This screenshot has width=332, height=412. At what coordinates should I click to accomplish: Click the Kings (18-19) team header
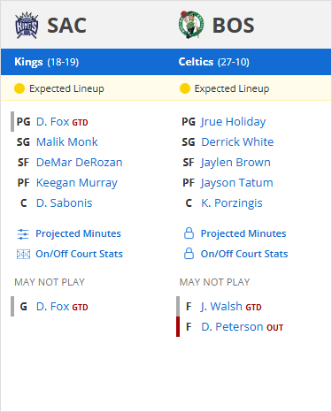(x=47, y=62)
